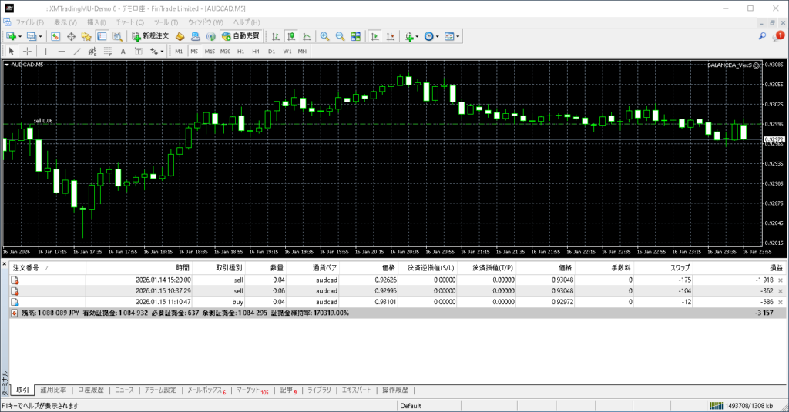Close the sell 0.06 audcad order row
The height and width of the screenshot is (412, 789).
tap(781, 291)
